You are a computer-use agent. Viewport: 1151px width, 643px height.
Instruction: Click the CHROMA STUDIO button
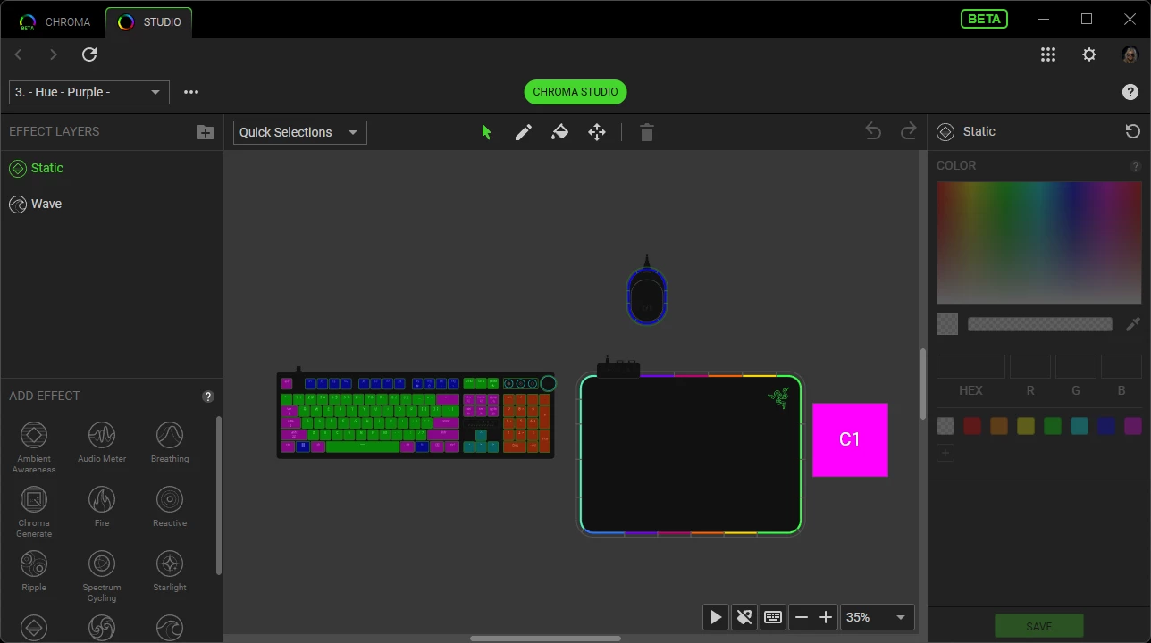[x=575, y=92]
